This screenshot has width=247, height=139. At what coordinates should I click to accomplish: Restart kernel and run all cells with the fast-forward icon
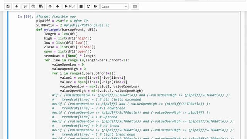[95, 7]
